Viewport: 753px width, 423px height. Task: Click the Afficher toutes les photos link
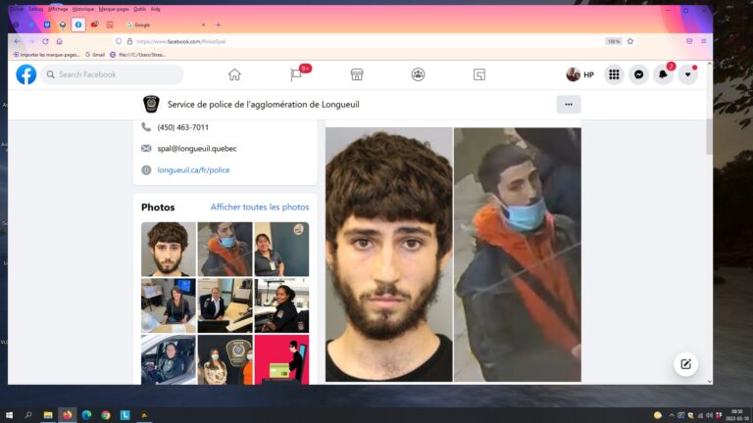(x=260, y=207)
